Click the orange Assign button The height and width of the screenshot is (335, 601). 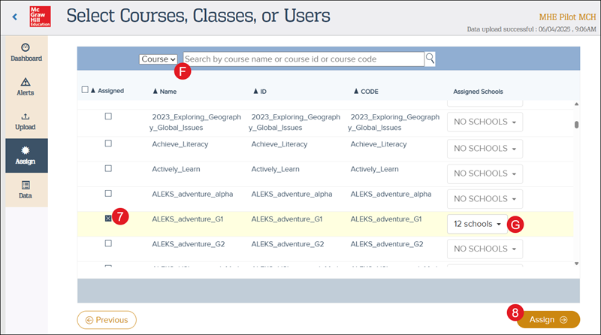coord(546,320)
